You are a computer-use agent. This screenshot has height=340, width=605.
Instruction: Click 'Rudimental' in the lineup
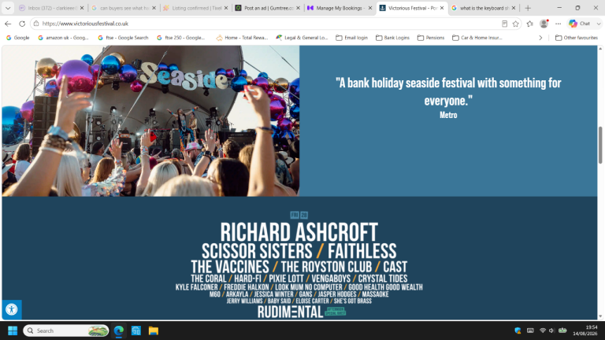(x=290, y=312)
